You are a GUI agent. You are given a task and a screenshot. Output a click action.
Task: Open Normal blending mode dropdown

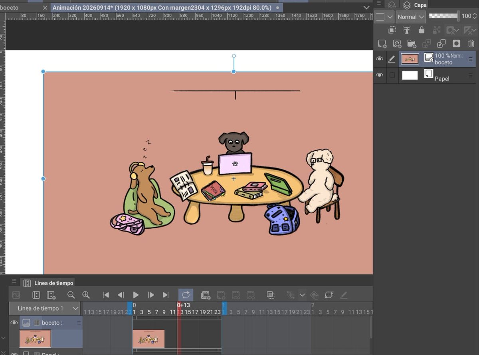point(411,17)
